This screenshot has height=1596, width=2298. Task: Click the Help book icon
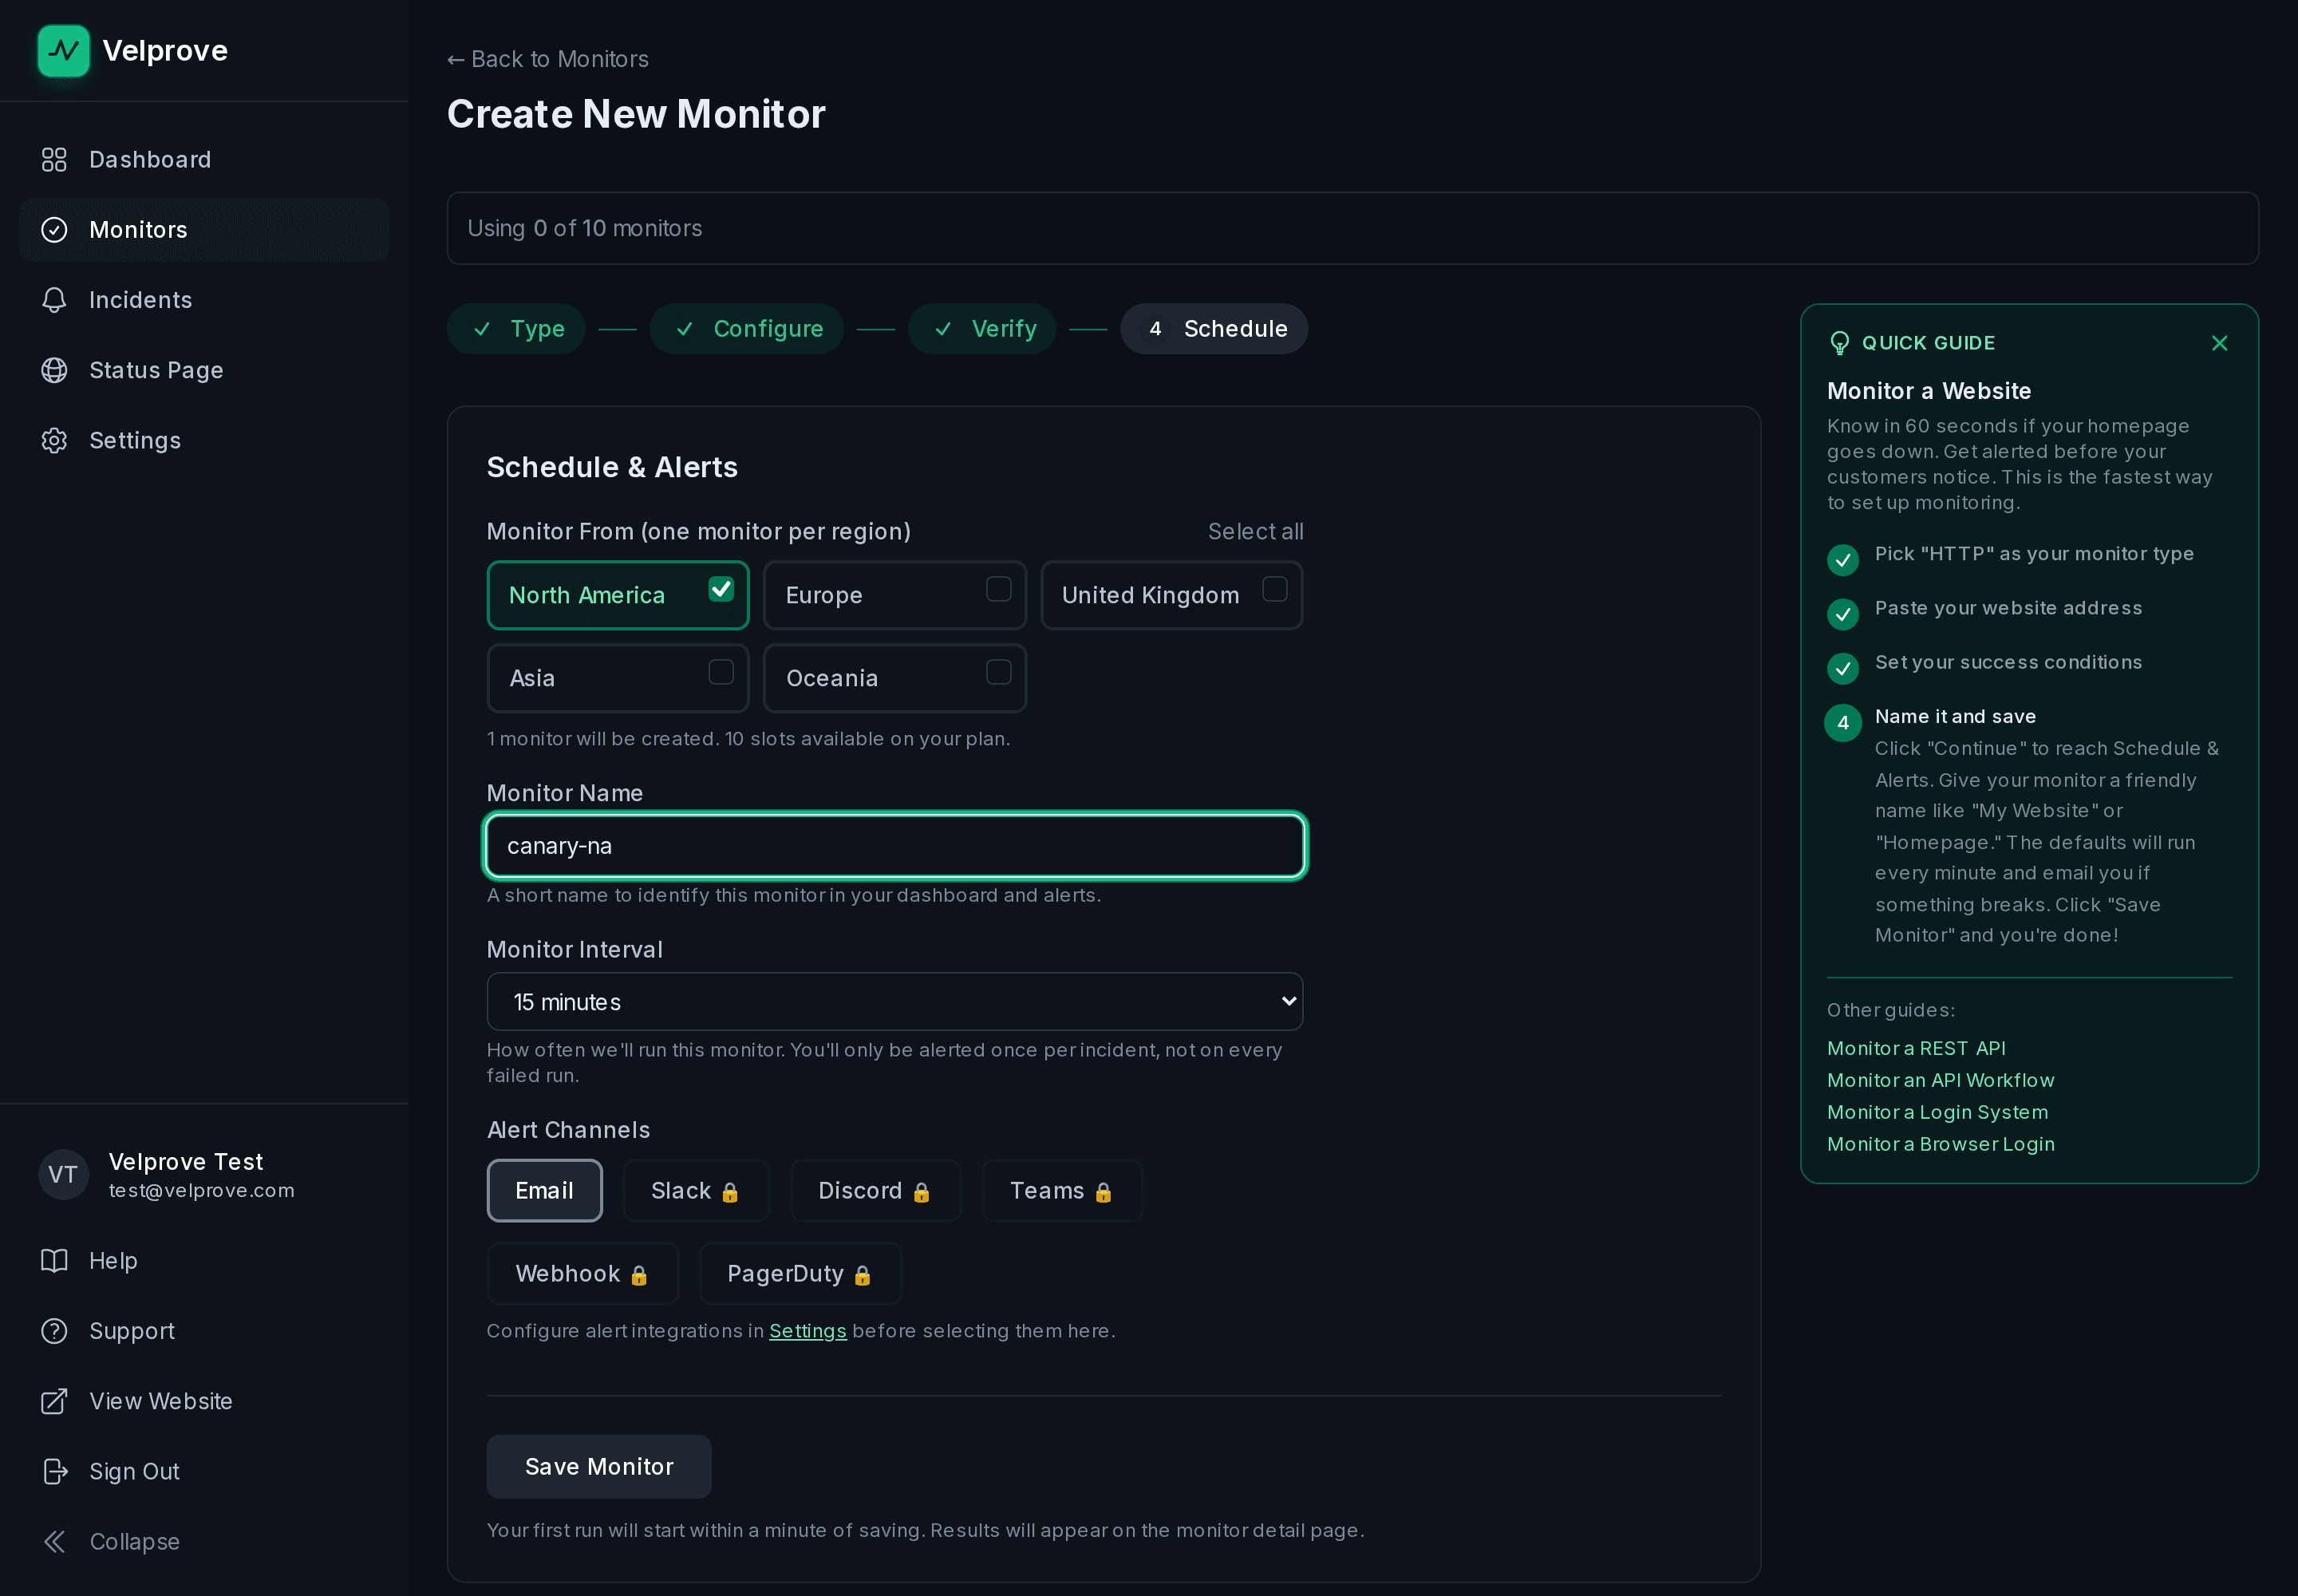[54, 1260]
